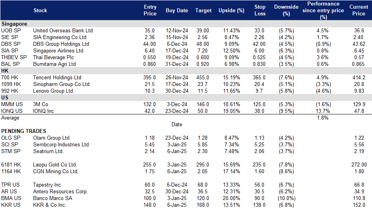Click UOB buy date 12-Nov-24
The height and width of the screenshot is (215, 372).
pos(177,31)
